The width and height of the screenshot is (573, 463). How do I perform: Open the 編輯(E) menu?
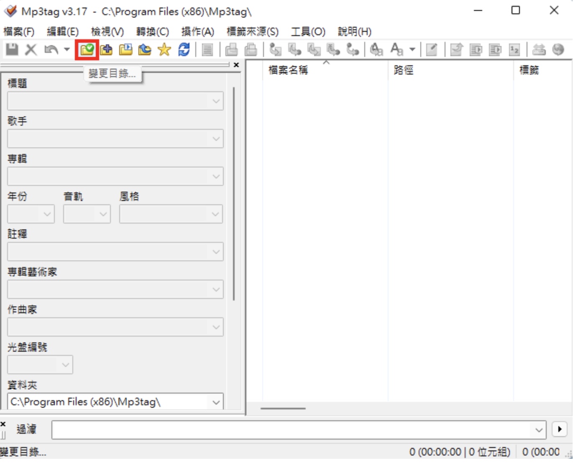[x=63, y=31]
